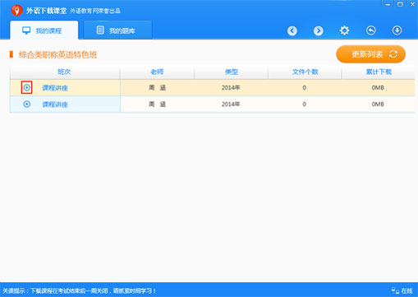This screenshot has width=418, height=297.
Task: Click the undo/return circular arrow icon
Action: (371, 30)
